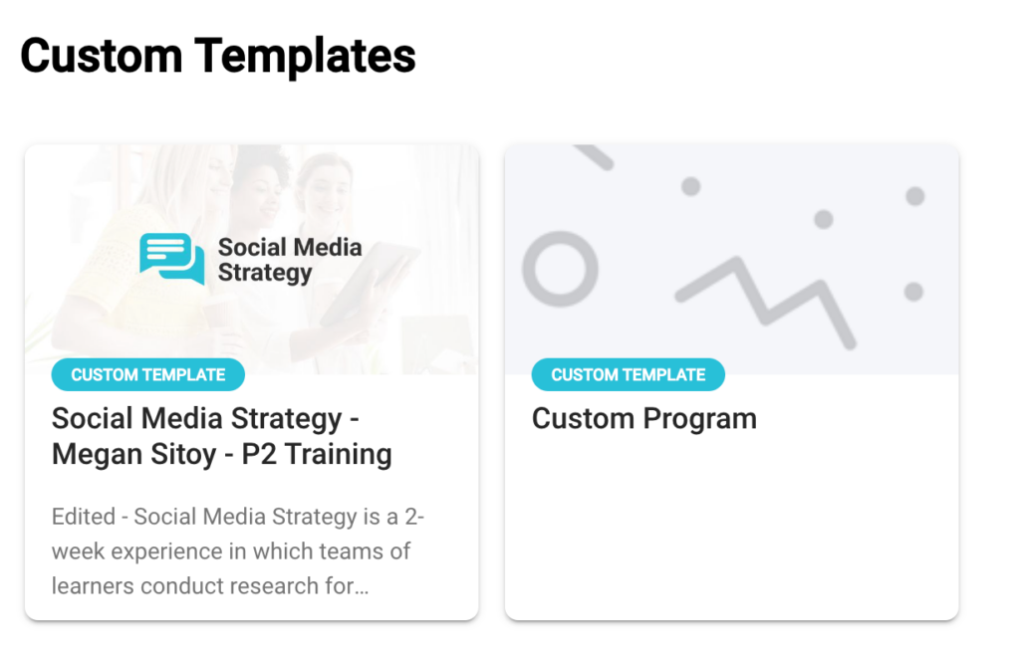Viewport: 1020px width, 655px height.
Task: Click the Custom Template badge on Custom Program card
Action: [628, 375]
